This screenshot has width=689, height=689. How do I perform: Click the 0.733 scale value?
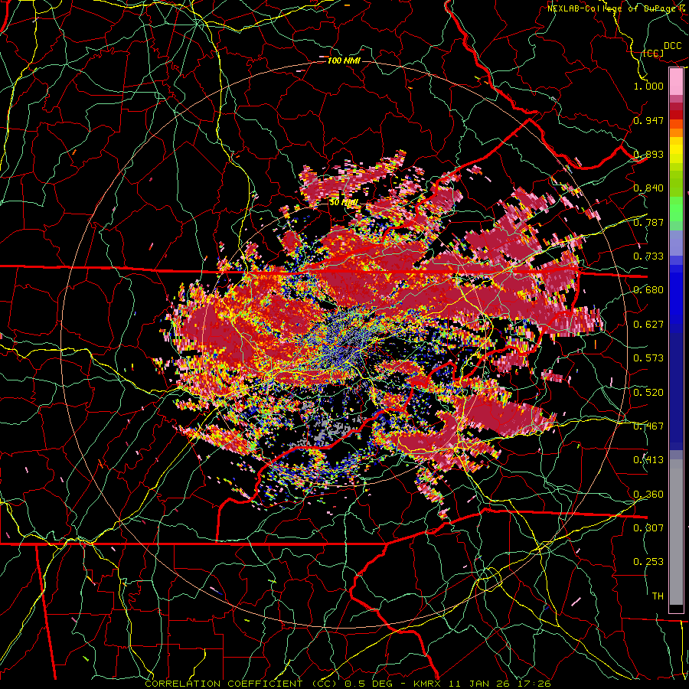(x=648, y=256)
